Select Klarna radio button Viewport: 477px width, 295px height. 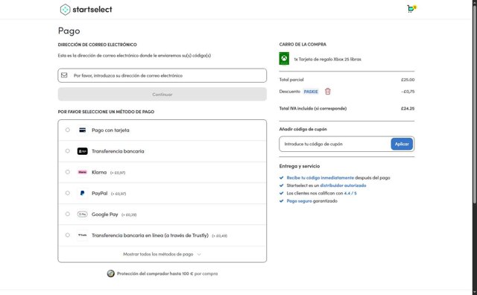point(68,172)
